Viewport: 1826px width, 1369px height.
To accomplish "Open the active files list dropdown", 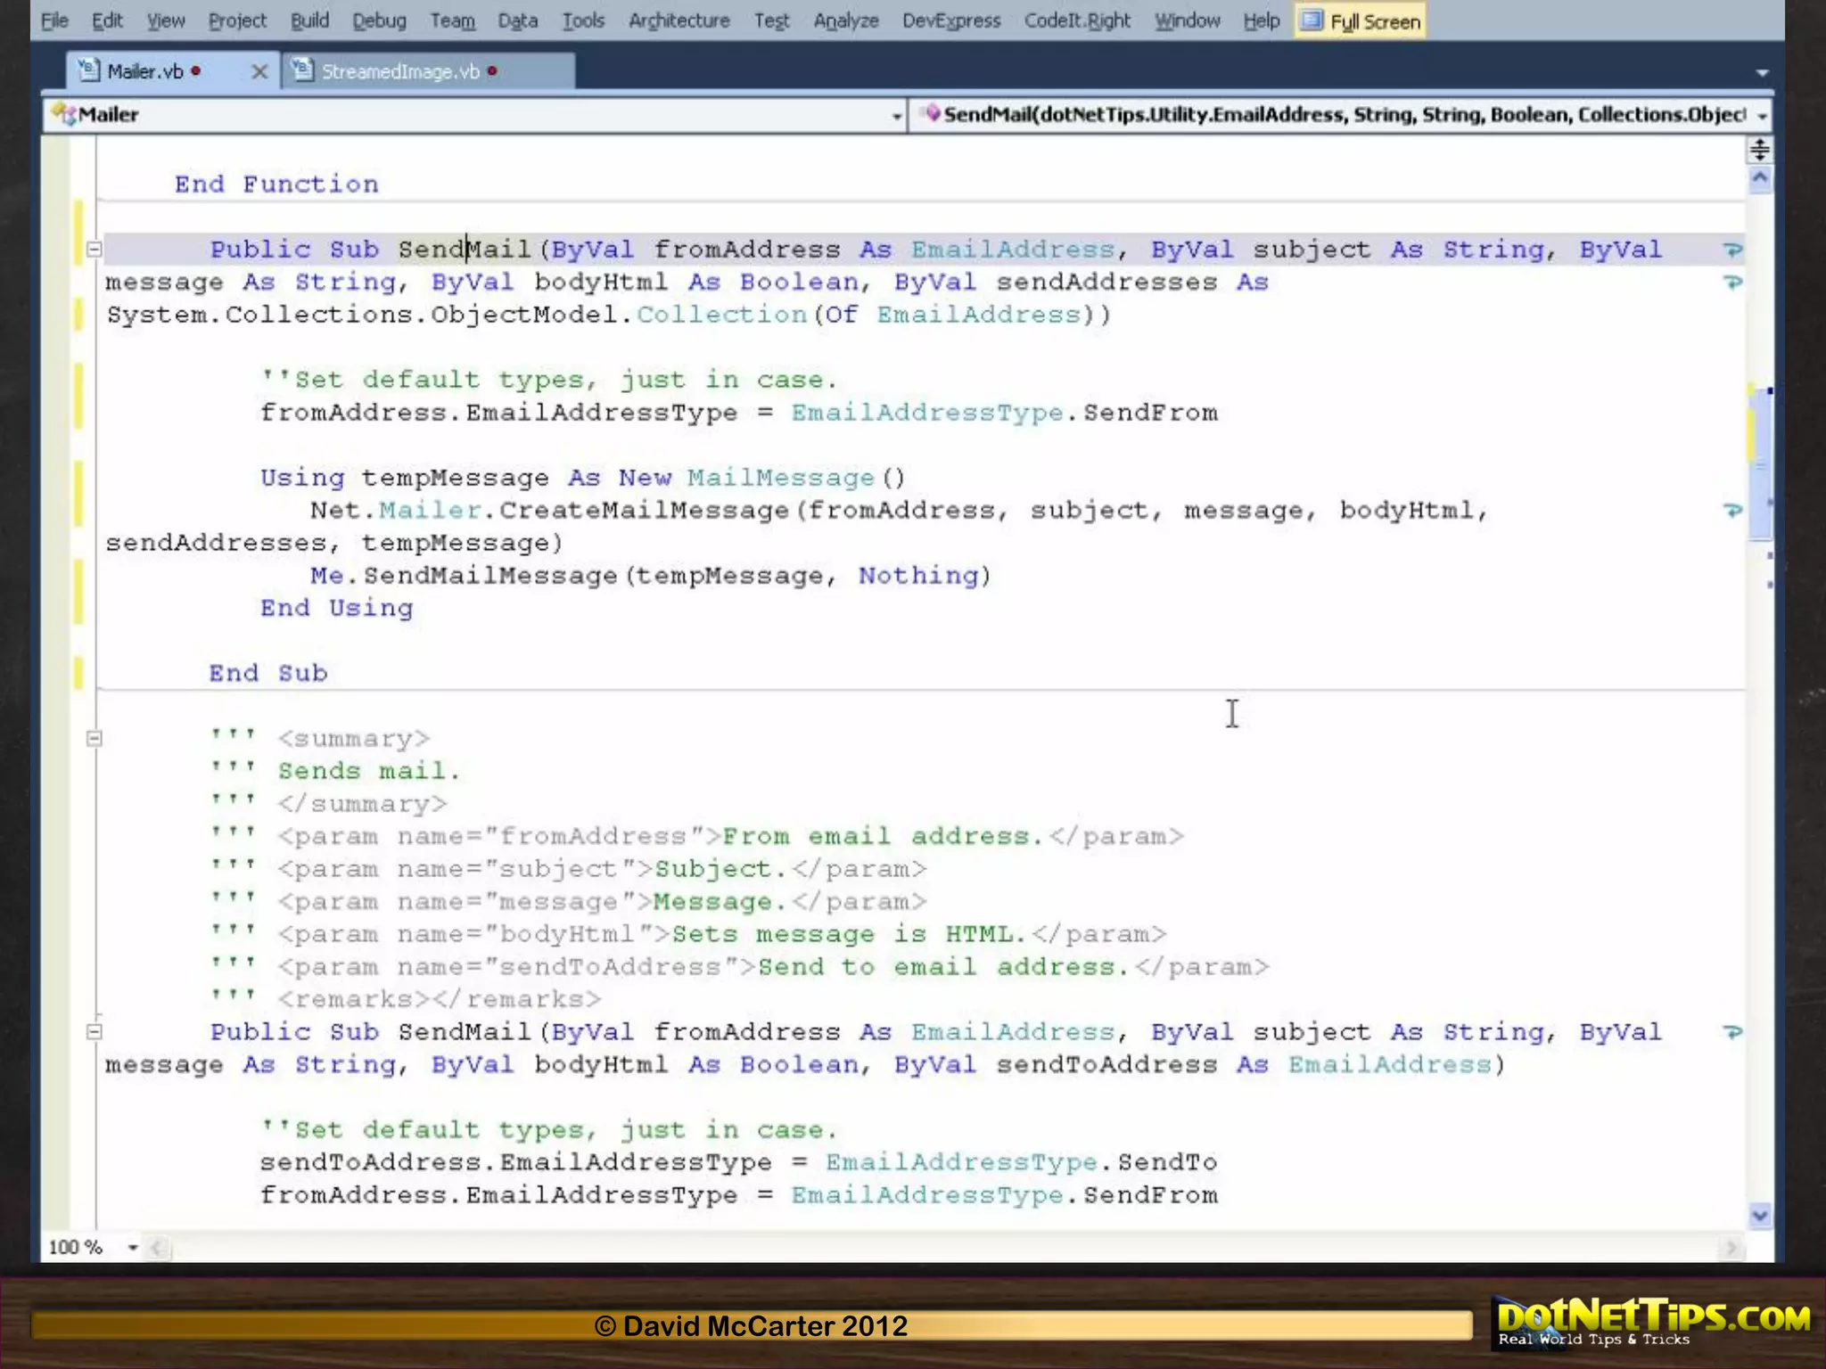I will tap(1762, 73).
